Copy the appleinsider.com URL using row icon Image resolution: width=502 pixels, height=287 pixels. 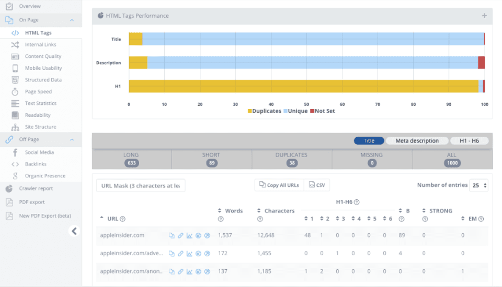172,235
